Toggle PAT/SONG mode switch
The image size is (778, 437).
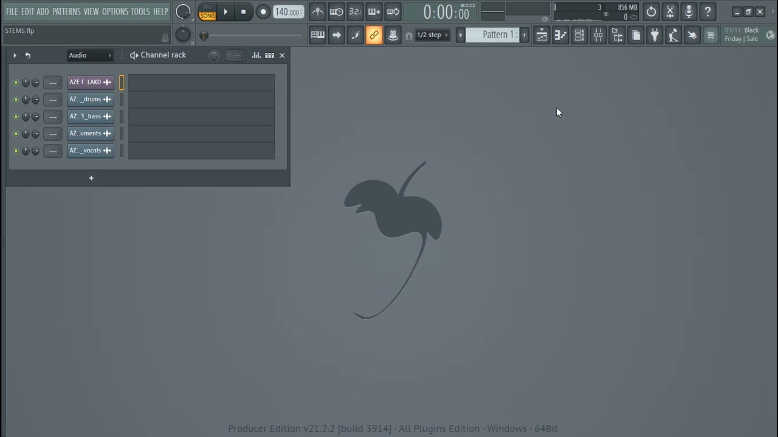tap(207, 12)
